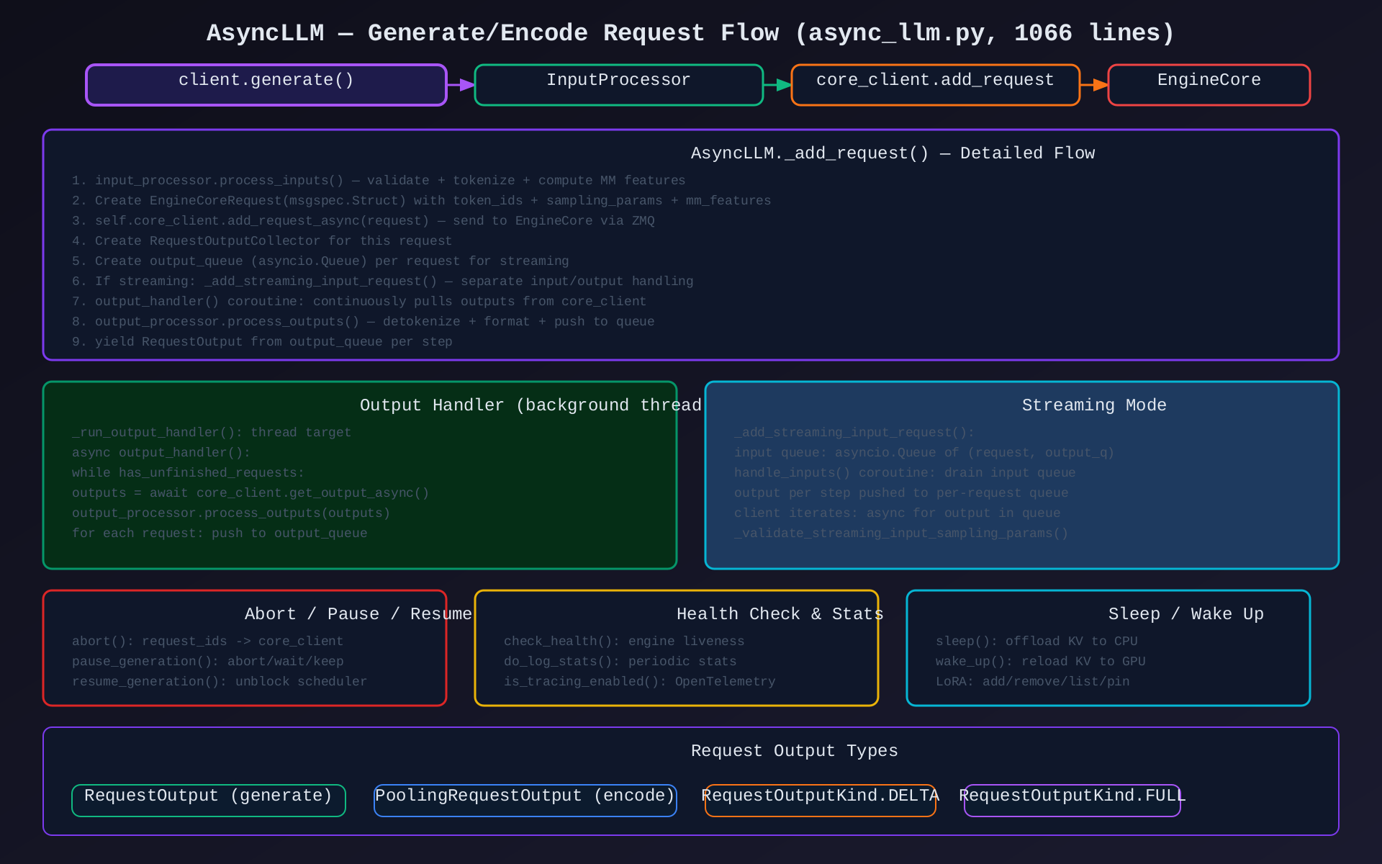The height and width of the screenshot is (864, 1382).
Task: Select RequestOutputKind.DELTA pill
Action: (x=821, y=800)
